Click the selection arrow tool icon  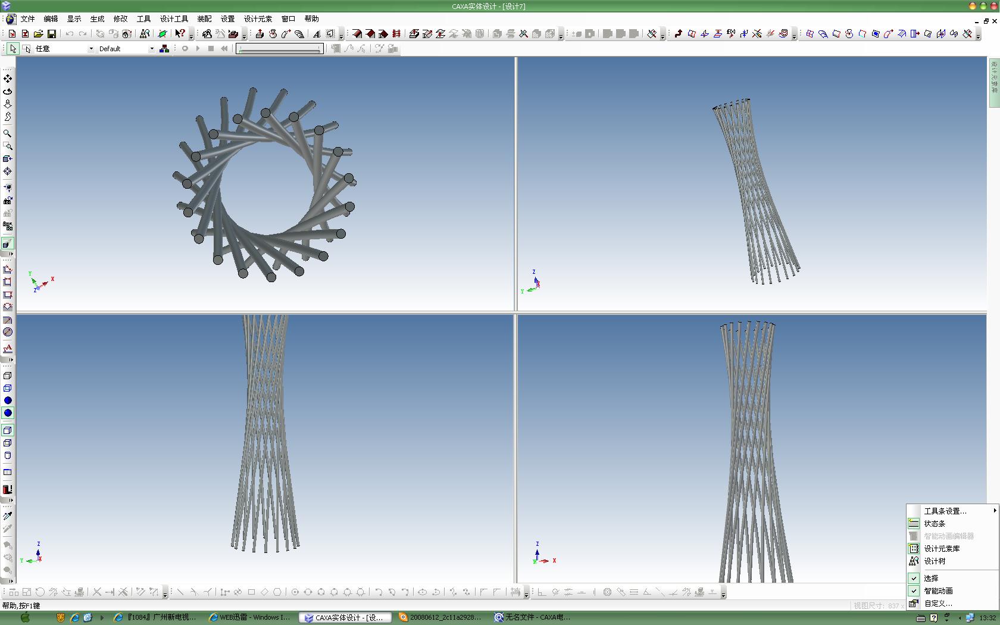[13, 49]
